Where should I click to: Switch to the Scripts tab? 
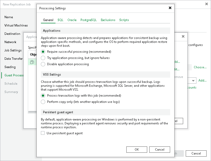124,20
